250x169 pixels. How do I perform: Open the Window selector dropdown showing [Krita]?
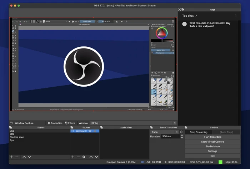click(133, 123)
